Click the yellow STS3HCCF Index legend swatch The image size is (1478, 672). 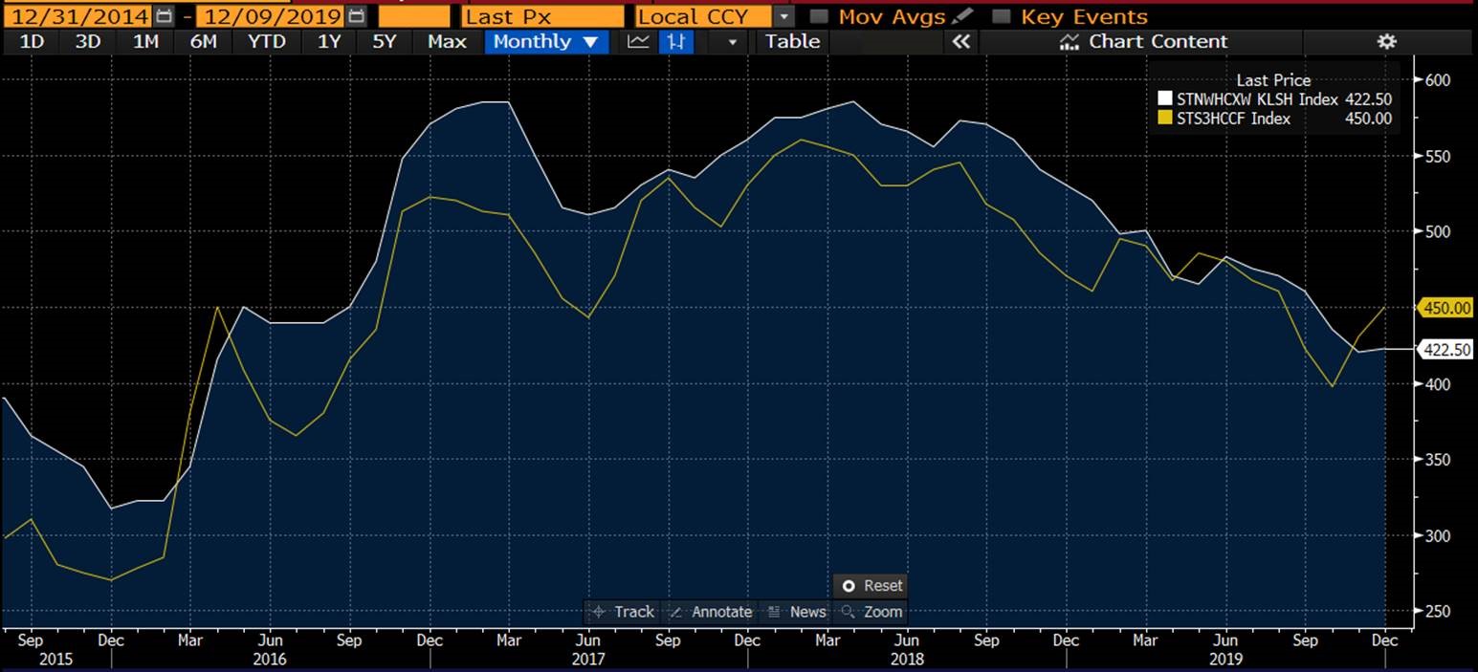(x=1164, y=119)
